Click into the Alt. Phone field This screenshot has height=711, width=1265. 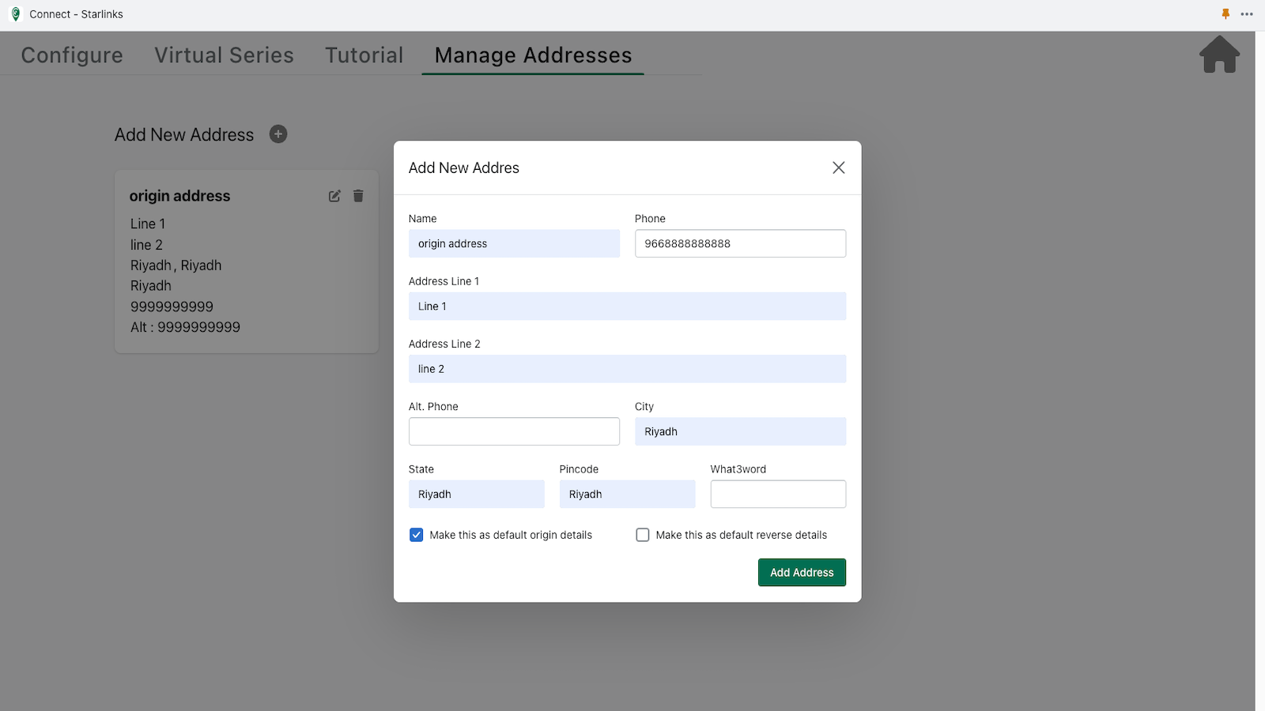click(514, 431)
